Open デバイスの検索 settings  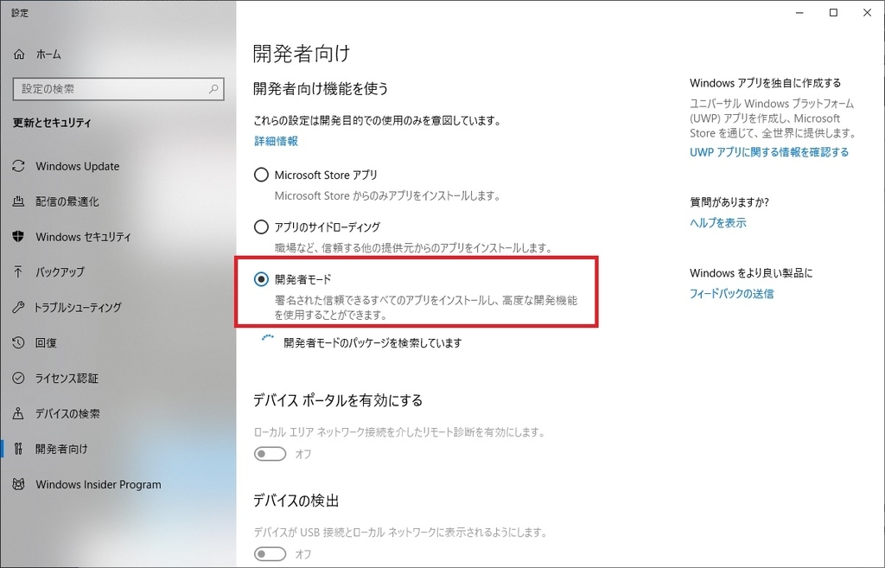[68, 413]
